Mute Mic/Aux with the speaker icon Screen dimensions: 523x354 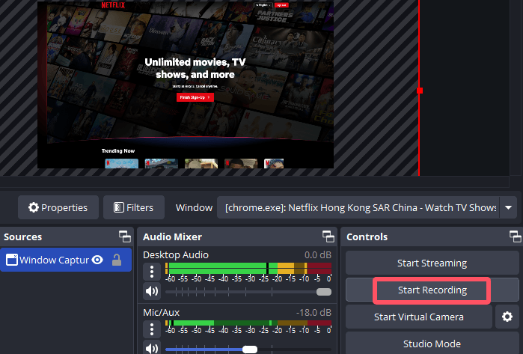click(x=152, y=348)
